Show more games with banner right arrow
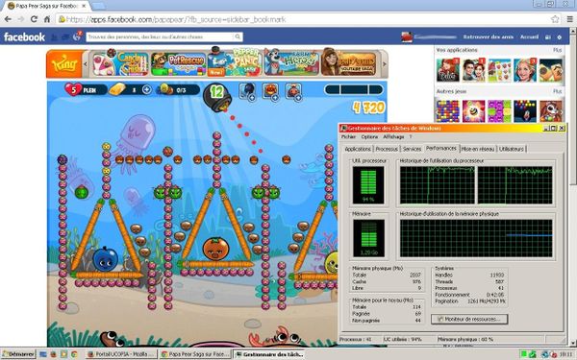577x360 pixels. (x=385, y=64)
